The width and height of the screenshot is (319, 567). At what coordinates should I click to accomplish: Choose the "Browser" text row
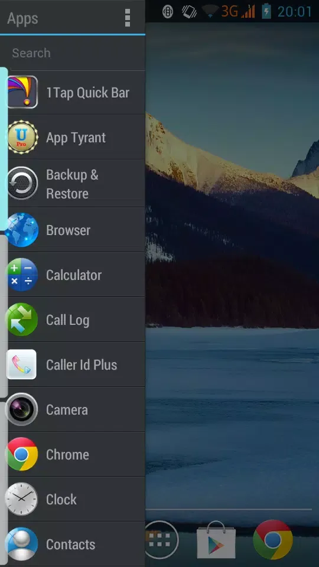[68, 230]
